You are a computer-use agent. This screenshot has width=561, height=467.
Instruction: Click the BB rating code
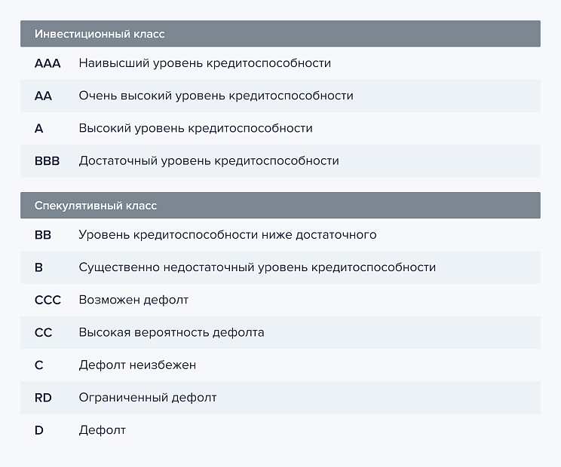[x=43, y=235]
